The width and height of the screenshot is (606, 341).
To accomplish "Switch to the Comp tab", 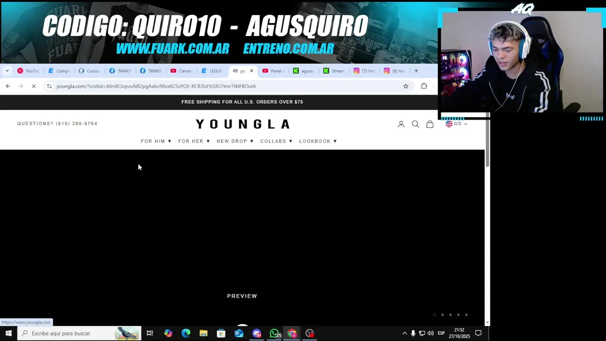I will tap(59, 71).
